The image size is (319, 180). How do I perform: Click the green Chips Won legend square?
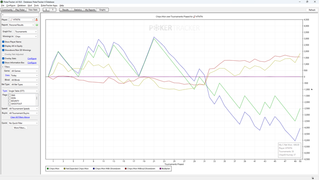[48, 169]
